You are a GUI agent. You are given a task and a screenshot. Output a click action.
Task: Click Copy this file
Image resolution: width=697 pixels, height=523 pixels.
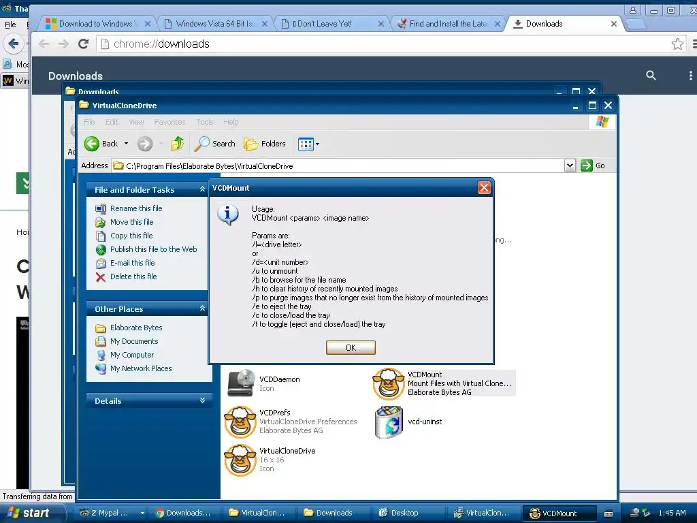pos(131,236)
